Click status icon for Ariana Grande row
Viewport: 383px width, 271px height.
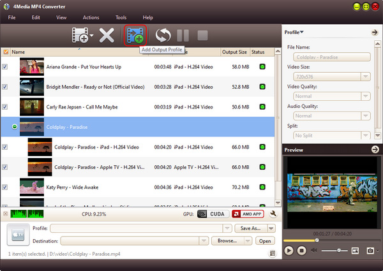[262, 66]
